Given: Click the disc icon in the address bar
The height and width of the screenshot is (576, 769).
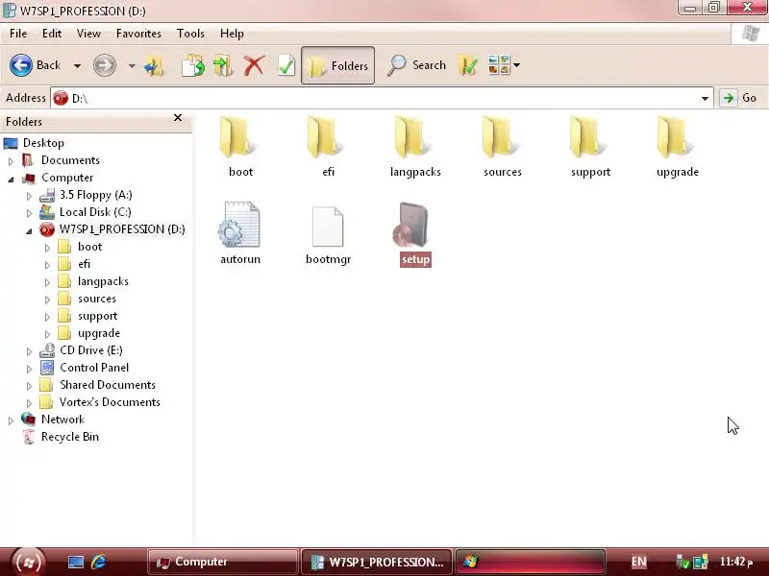Looking at the screenshot, I should [61, 98].
